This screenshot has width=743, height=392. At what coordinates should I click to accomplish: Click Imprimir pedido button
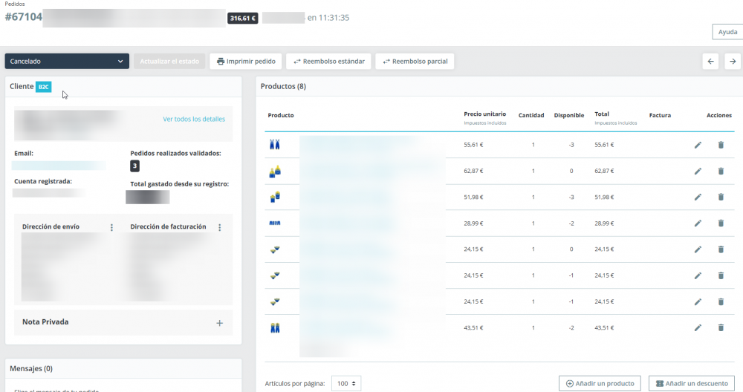[x=246, y=61]
